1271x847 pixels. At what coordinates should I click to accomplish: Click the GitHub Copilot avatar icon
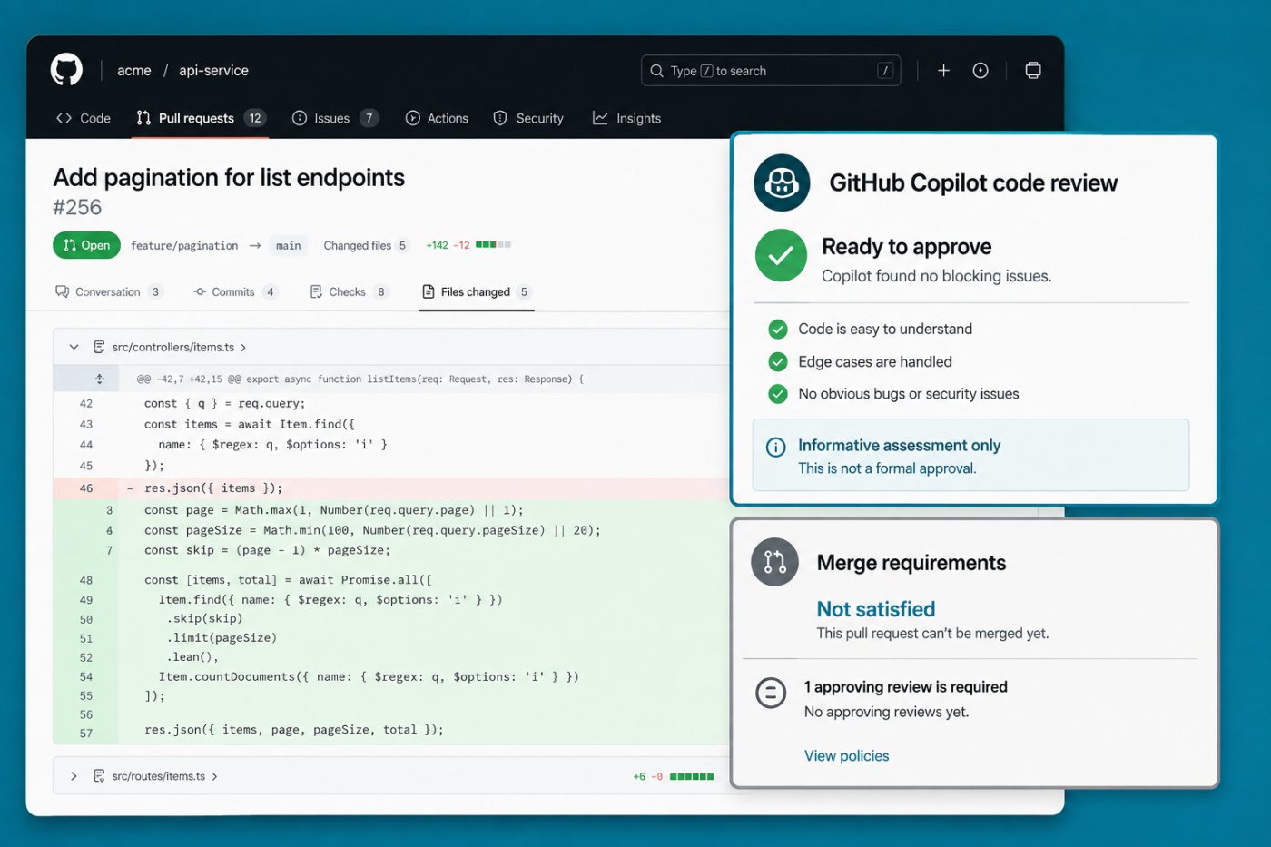pos(782,182)
